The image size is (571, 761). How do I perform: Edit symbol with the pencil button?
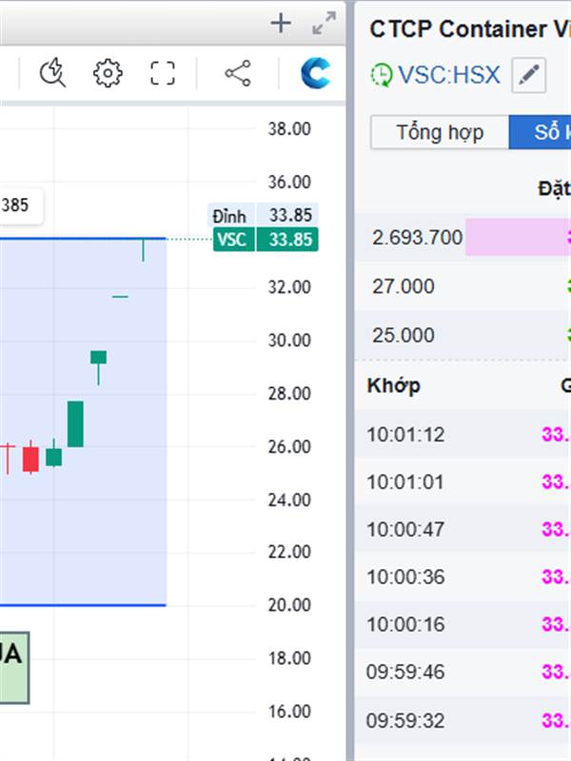529,75
